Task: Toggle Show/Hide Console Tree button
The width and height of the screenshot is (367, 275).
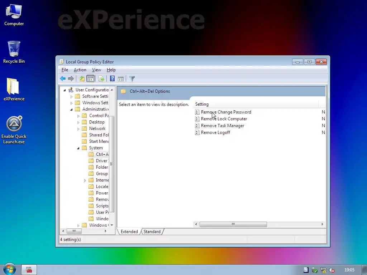Action: pos(90,78)
